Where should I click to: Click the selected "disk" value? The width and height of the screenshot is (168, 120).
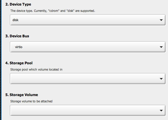tap(15, 20)
